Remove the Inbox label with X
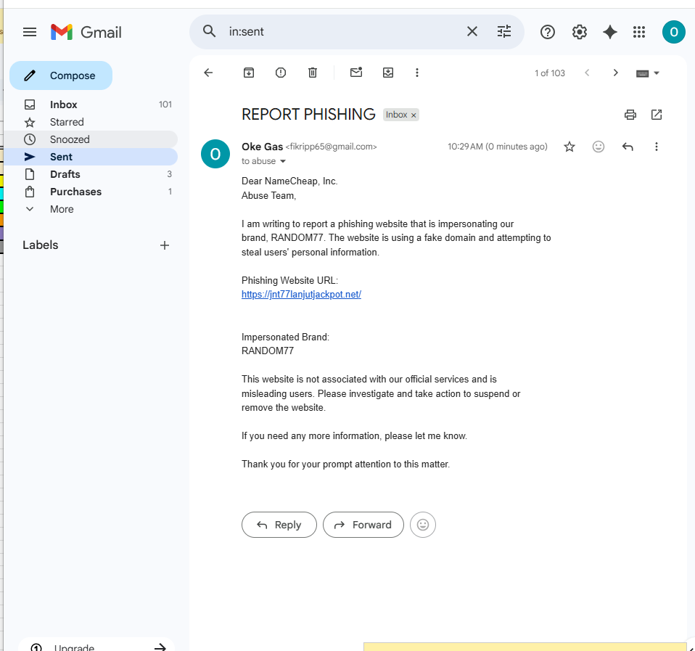Image resolution: width=695 pixels, height=651 pixels. (414, 115)
